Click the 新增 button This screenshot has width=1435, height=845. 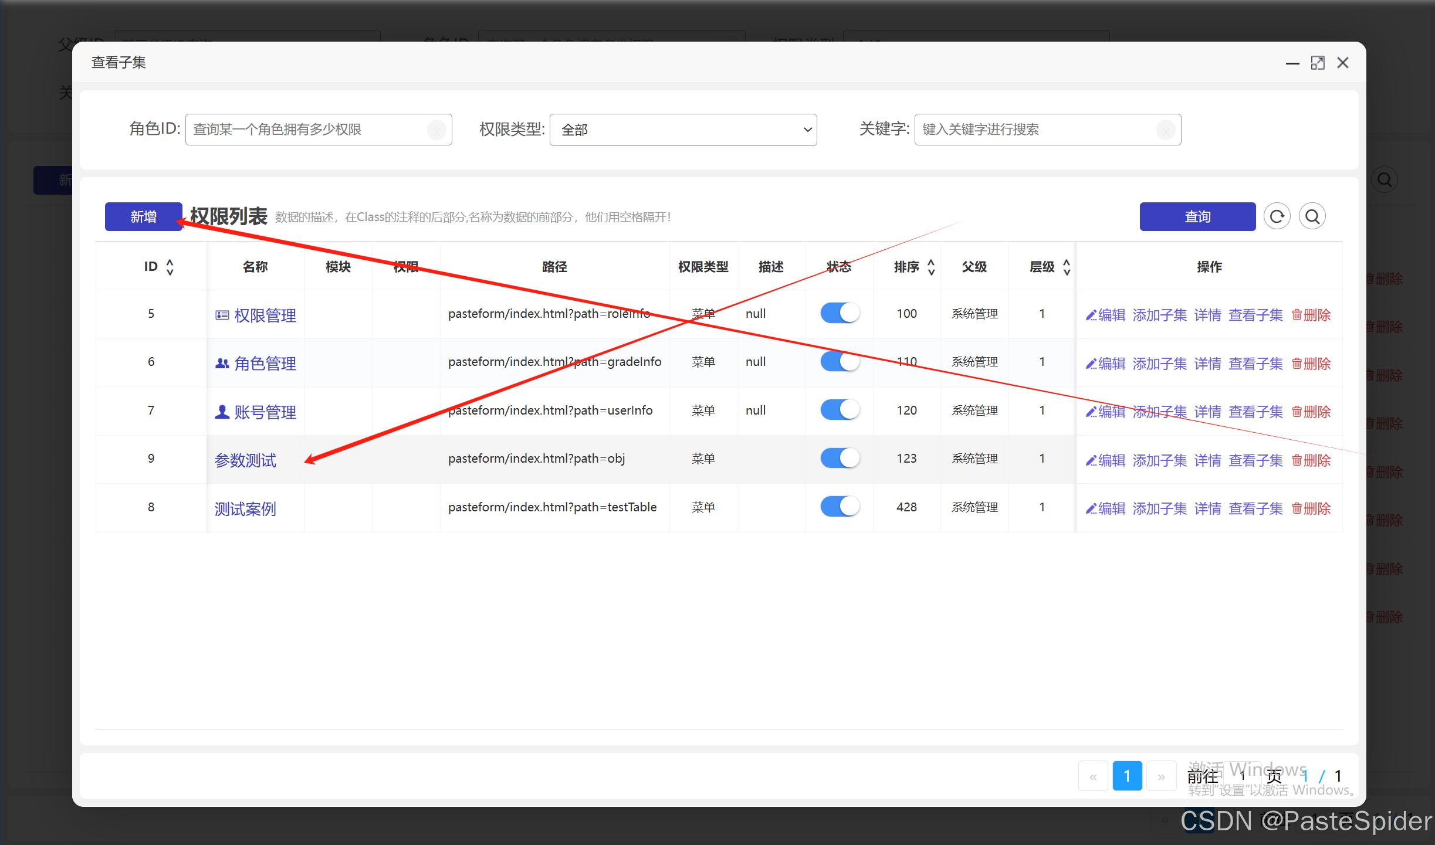point(144,217)
